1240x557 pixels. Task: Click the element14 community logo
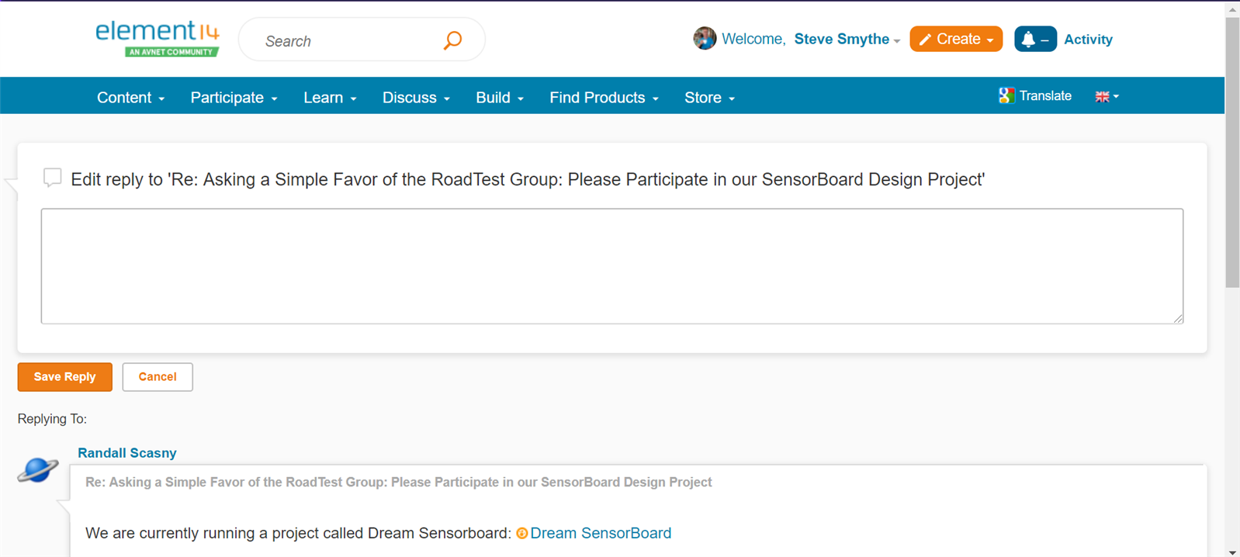[x=158, y=39]
